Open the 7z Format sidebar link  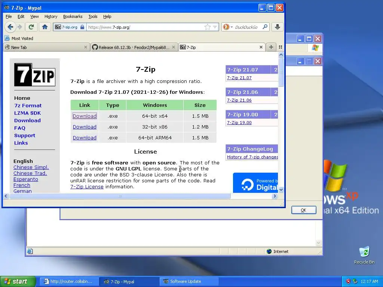point(28,105)
